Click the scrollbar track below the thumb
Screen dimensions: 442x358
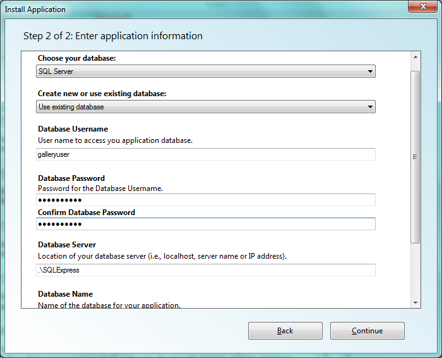pyautogui.click(x=415, y=269)
